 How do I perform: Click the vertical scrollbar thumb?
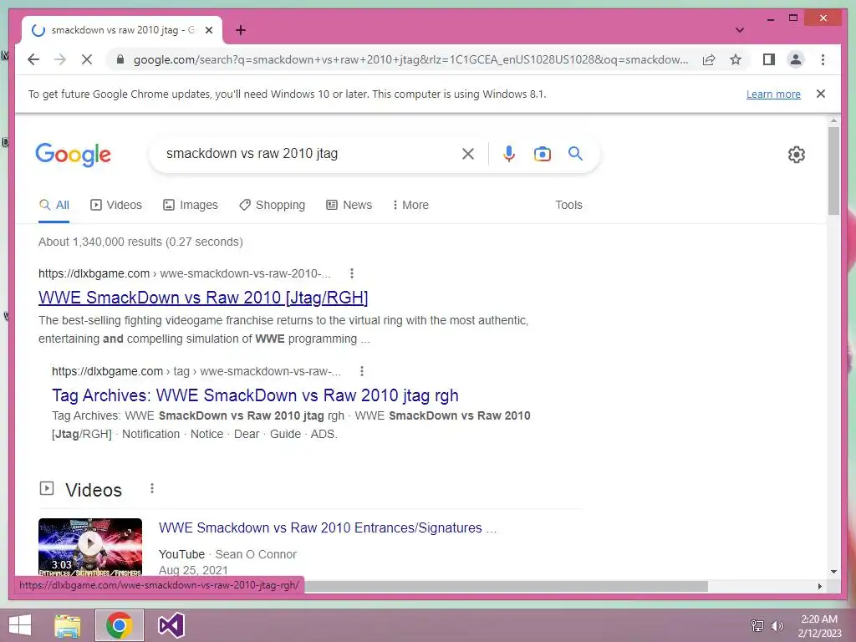tap(833, 171)
